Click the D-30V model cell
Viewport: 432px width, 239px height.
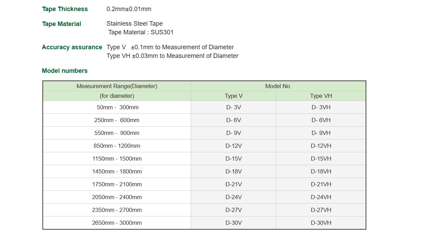point(234,223)
